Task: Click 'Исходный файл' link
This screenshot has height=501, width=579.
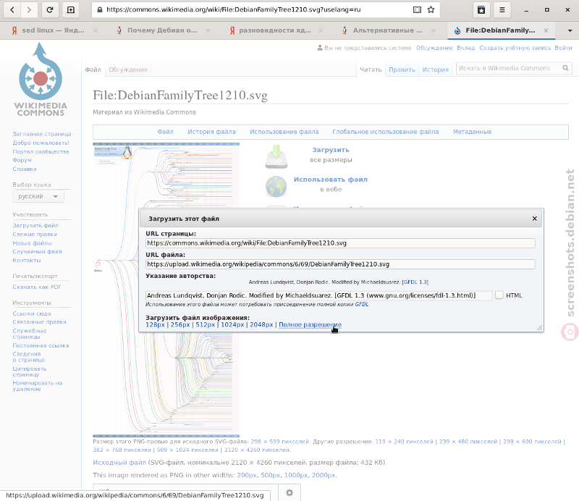Action: click(119, 463)
